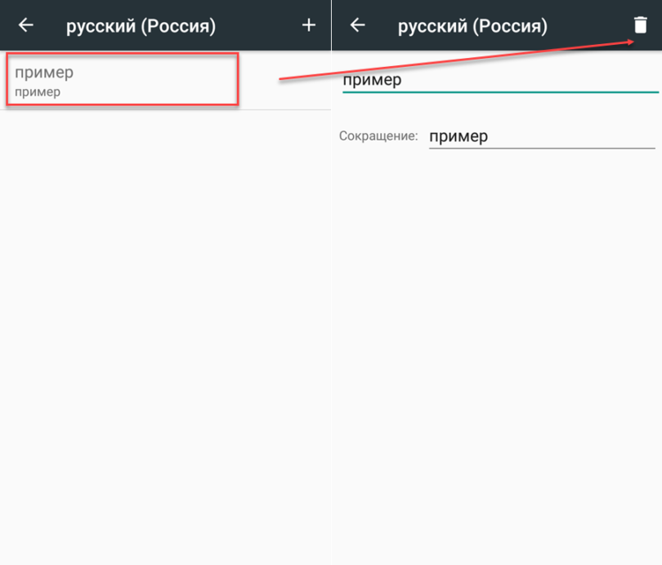Screen dimensions: 662x565
Task: Tap the small "пример" shortcut subtitle in list
Action: pyautogui.click(x=38, y=92)
